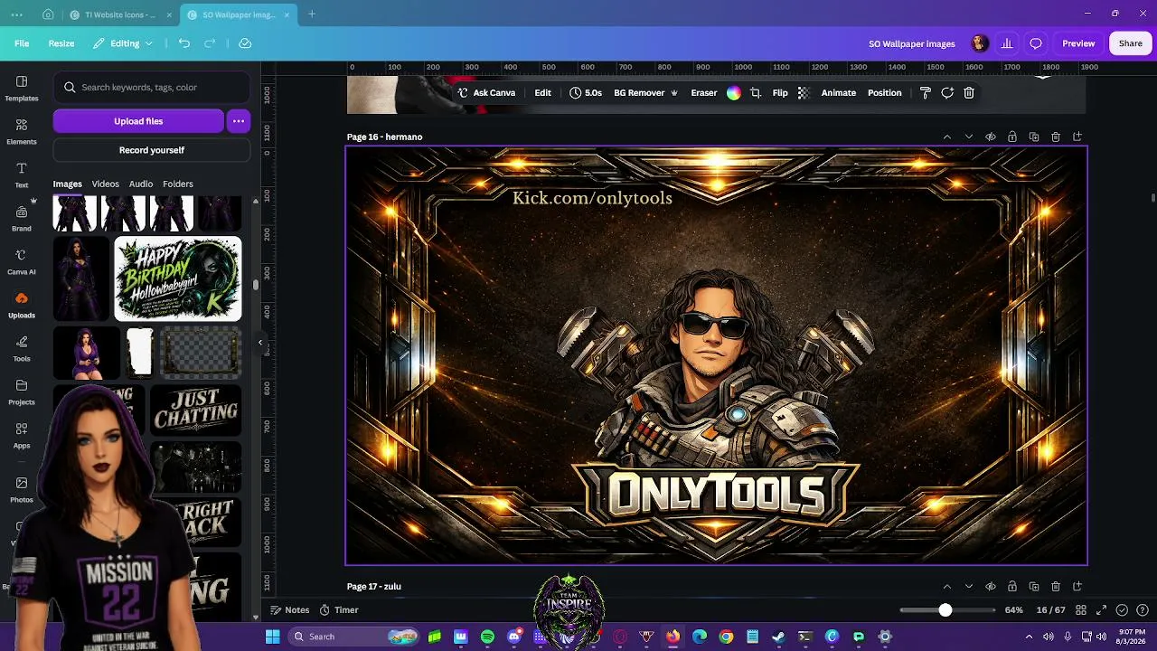Lock page 17 zulu
The height and width of the screenshot is (651, 1157).
(x=1012, y=587)
